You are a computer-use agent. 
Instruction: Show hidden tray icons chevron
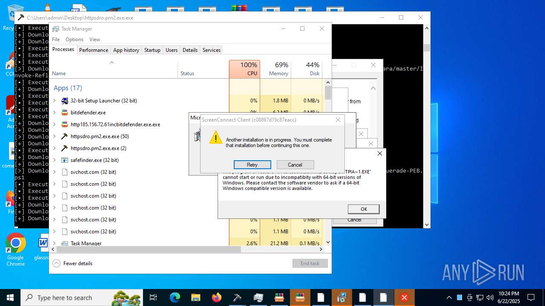[x=449, y=297]
